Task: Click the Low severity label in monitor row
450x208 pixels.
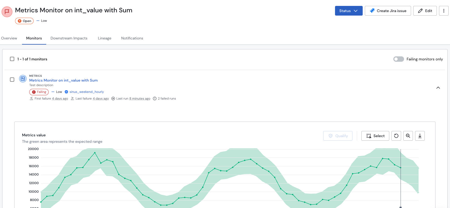Action: tap(57, 92)
